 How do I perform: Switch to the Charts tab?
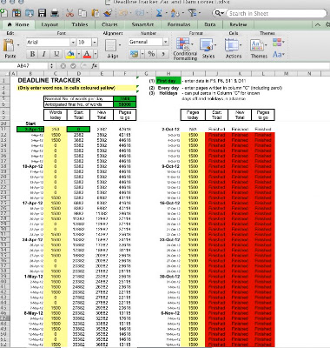click(x=109, y=24)
